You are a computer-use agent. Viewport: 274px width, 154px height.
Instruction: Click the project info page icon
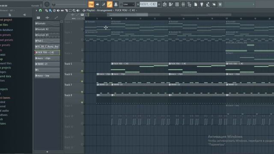pos(196,4)
